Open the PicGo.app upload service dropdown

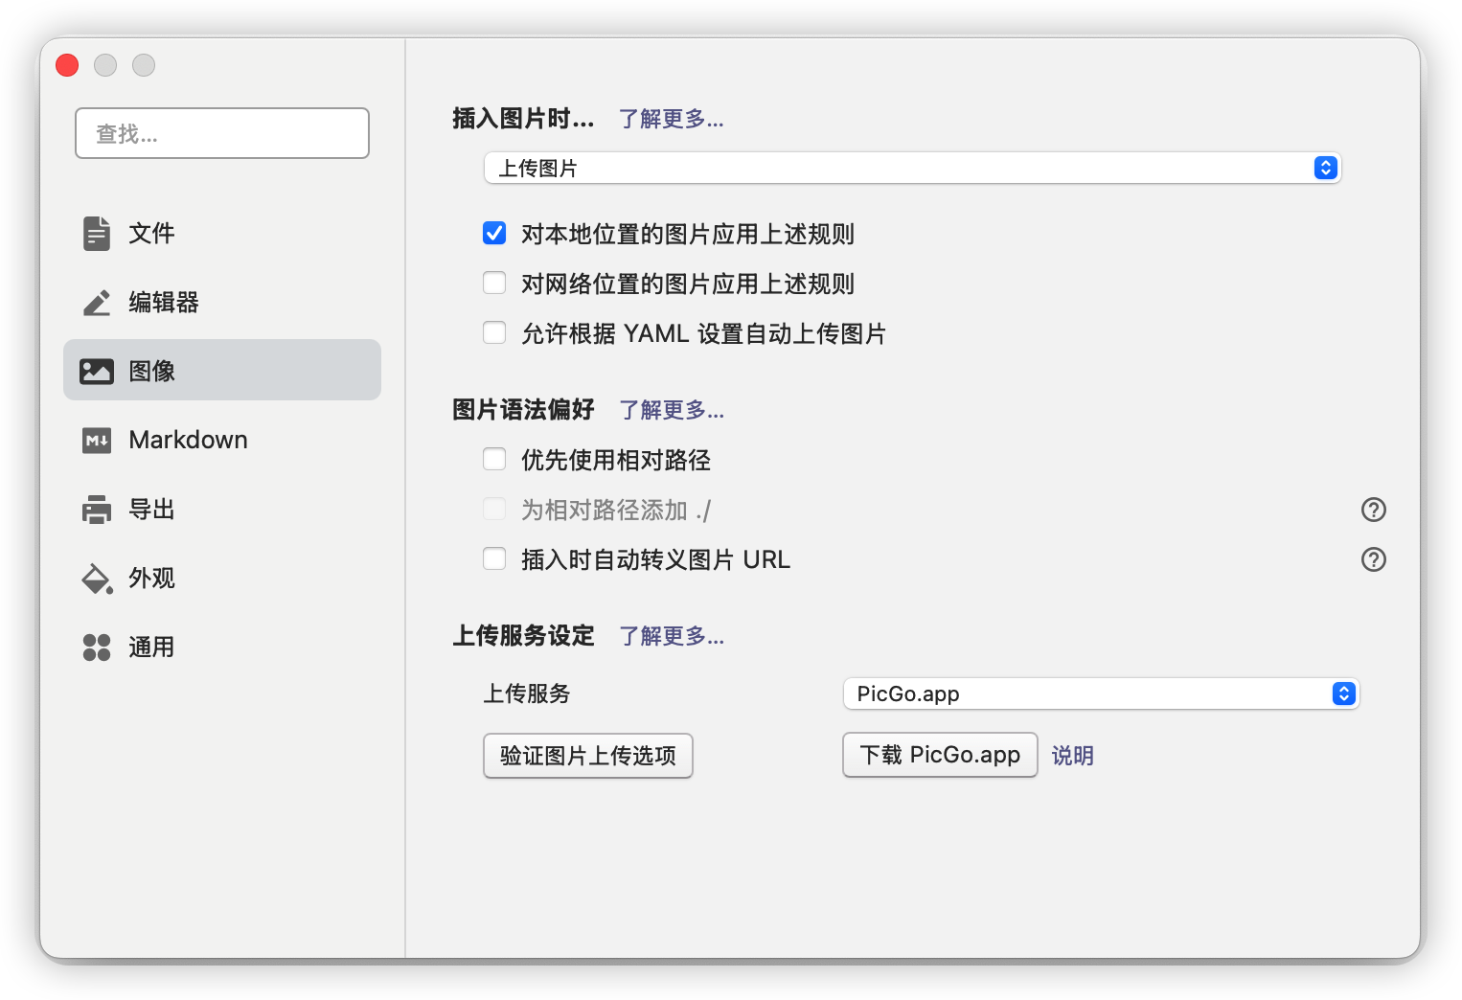(1102, 693)
